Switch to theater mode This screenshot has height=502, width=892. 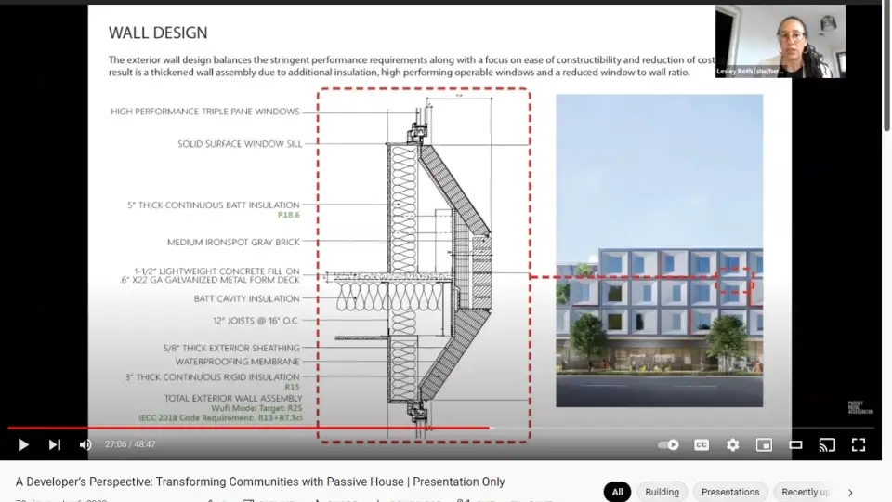795,445
